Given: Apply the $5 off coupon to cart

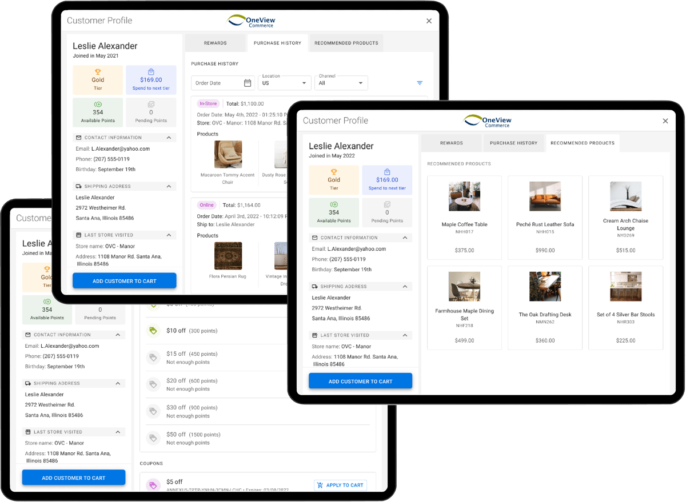Looking at the screenshot, I should click(340, 484).
